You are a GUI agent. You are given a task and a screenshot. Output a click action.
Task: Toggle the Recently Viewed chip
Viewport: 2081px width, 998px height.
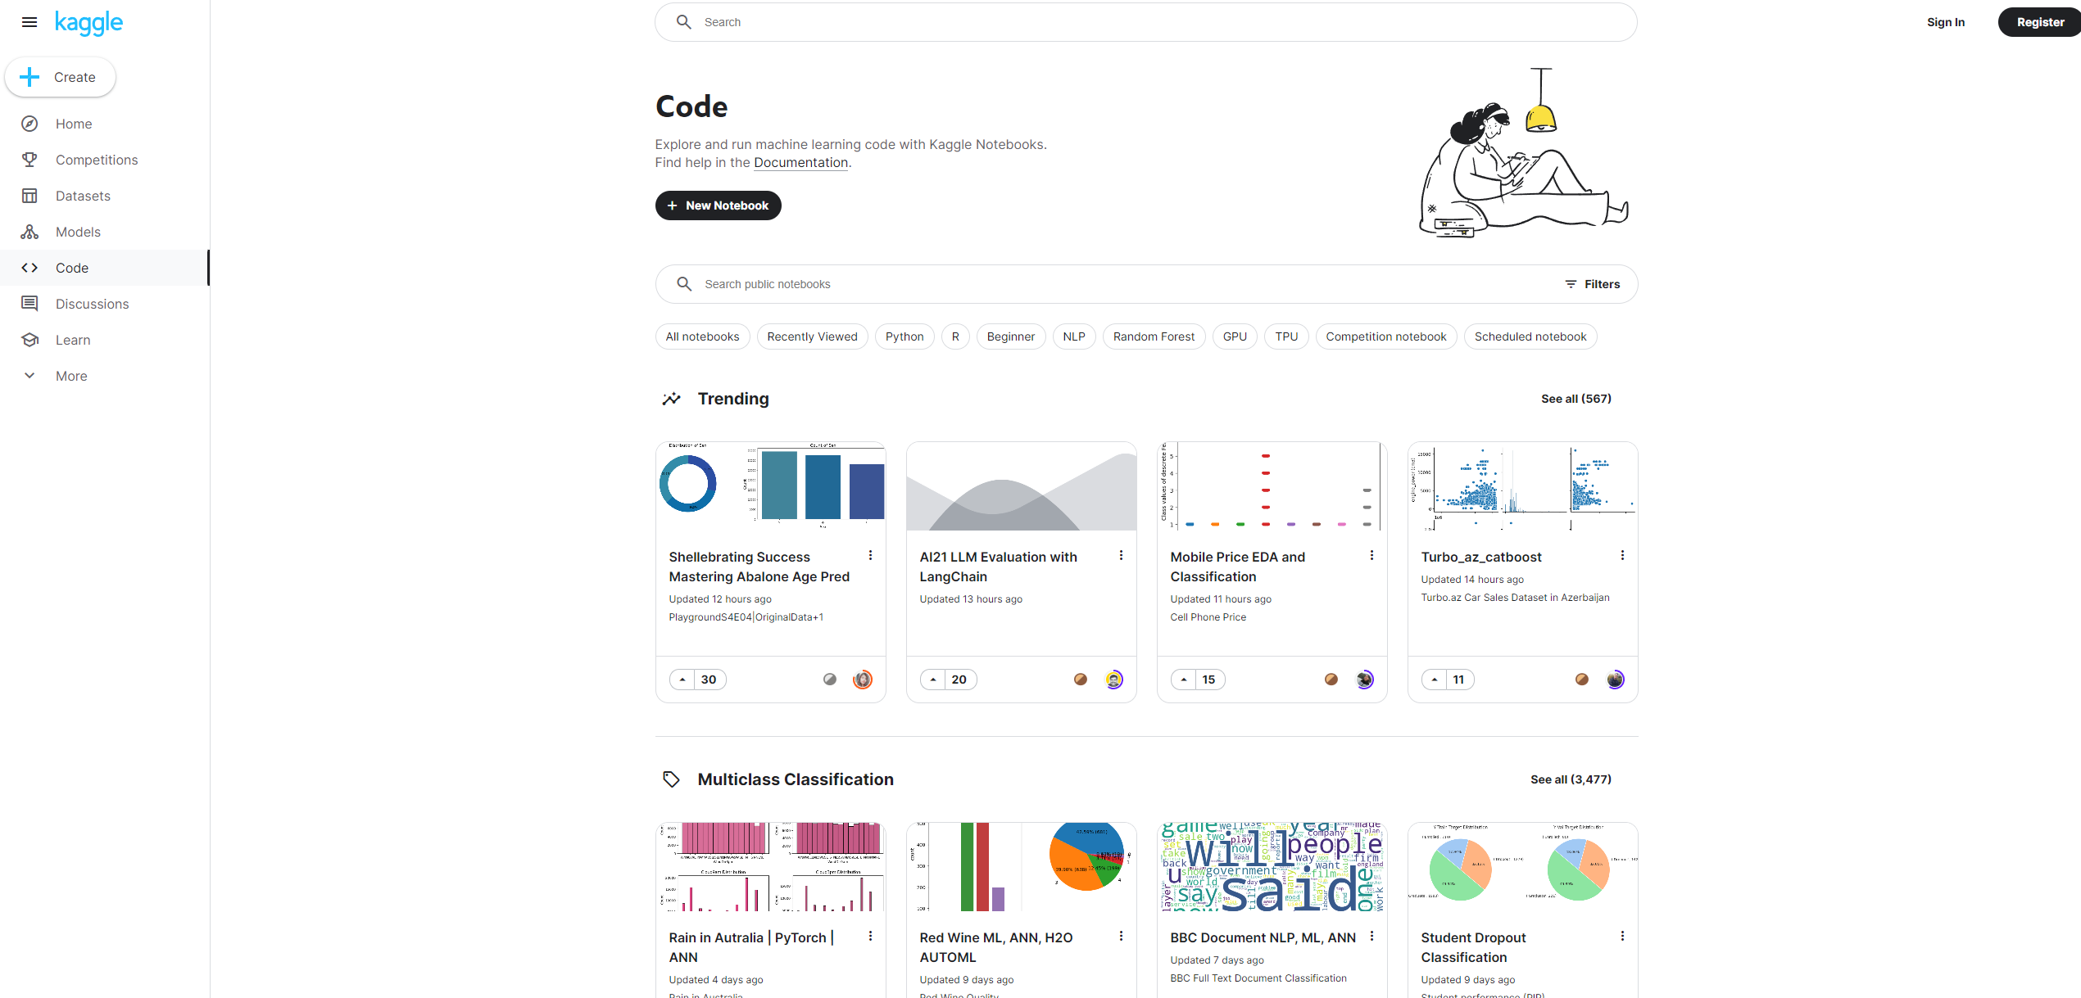(812, 336)
